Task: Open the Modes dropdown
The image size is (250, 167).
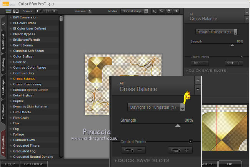Action: pyautogui.click(x=134, y=11)
